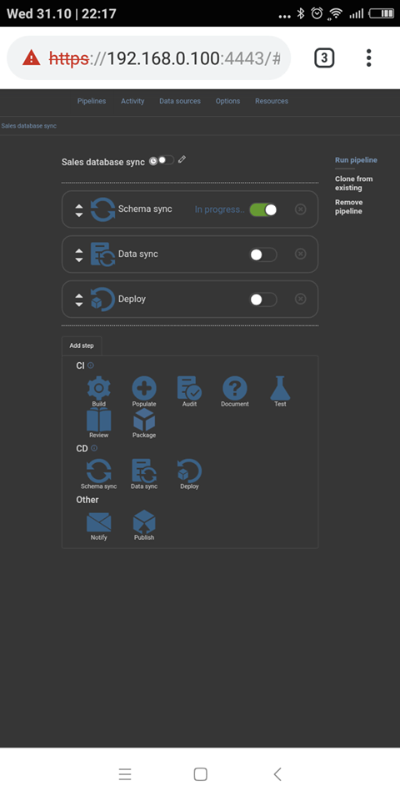Add the Package step icon
400x801 pixels.
point(144,420)
